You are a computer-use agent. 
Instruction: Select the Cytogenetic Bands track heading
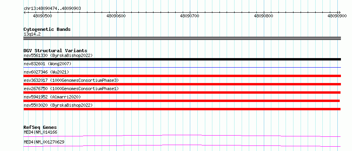(x=47, y=29)
